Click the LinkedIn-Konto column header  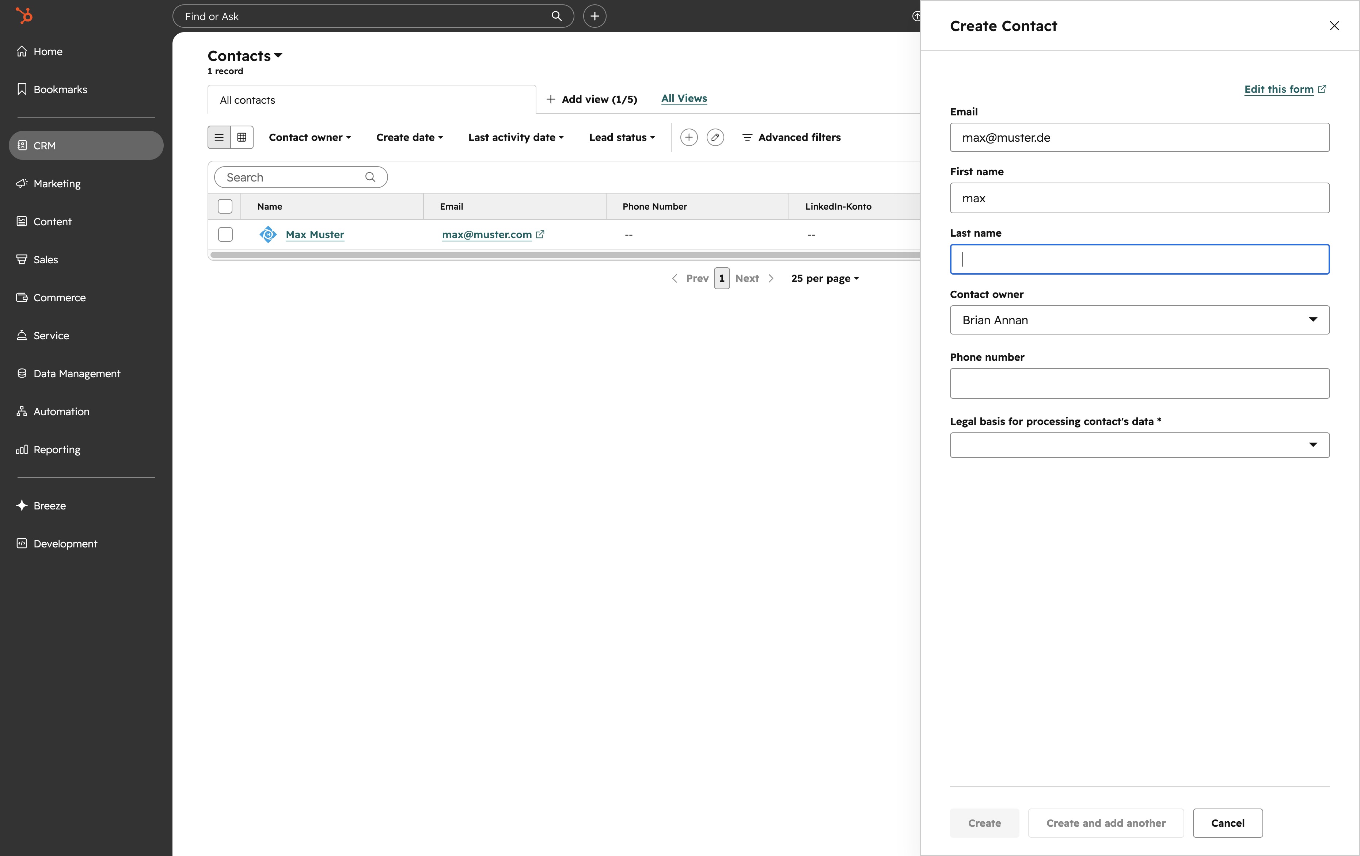(855, 207)
